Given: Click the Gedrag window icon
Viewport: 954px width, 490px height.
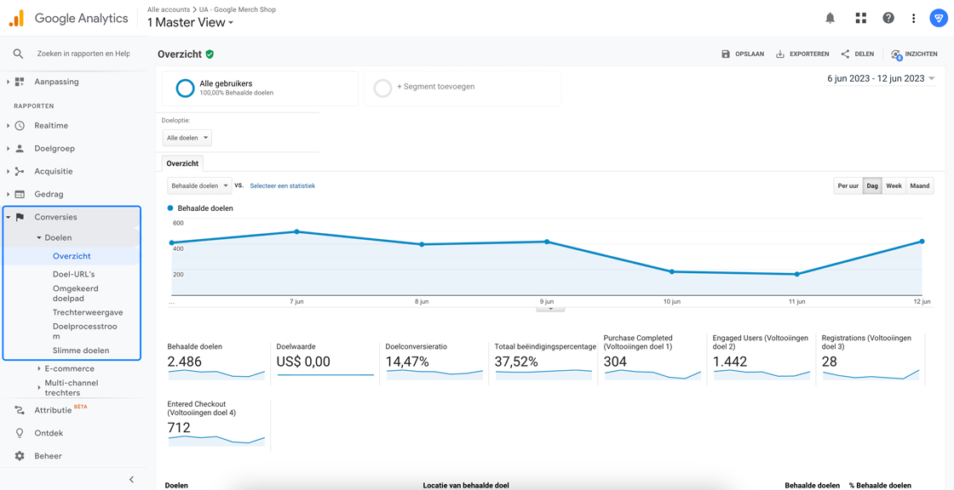Looking at the screenshot, I should (20, 195).
